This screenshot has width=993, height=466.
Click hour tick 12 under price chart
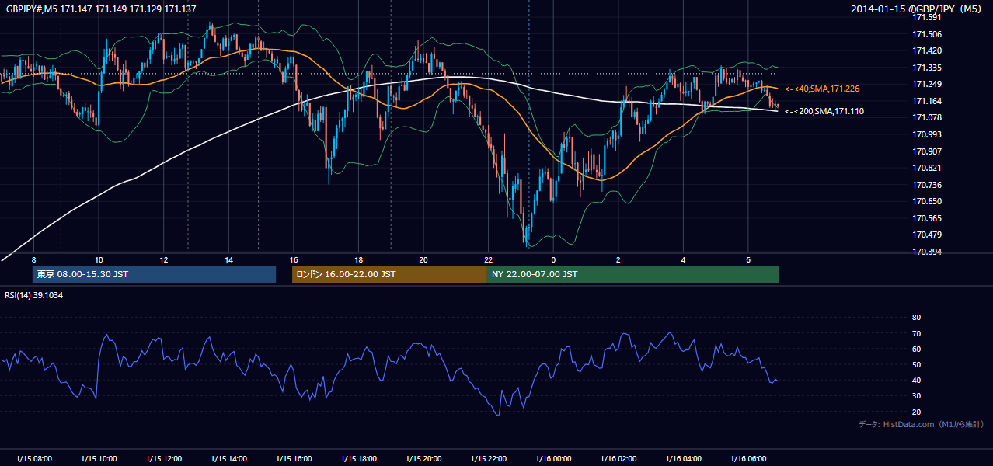pos(163,259)
